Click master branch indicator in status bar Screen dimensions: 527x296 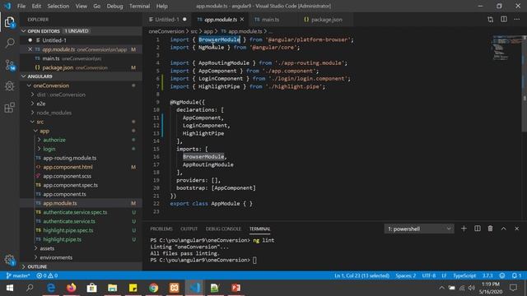(x=18, y=275)
